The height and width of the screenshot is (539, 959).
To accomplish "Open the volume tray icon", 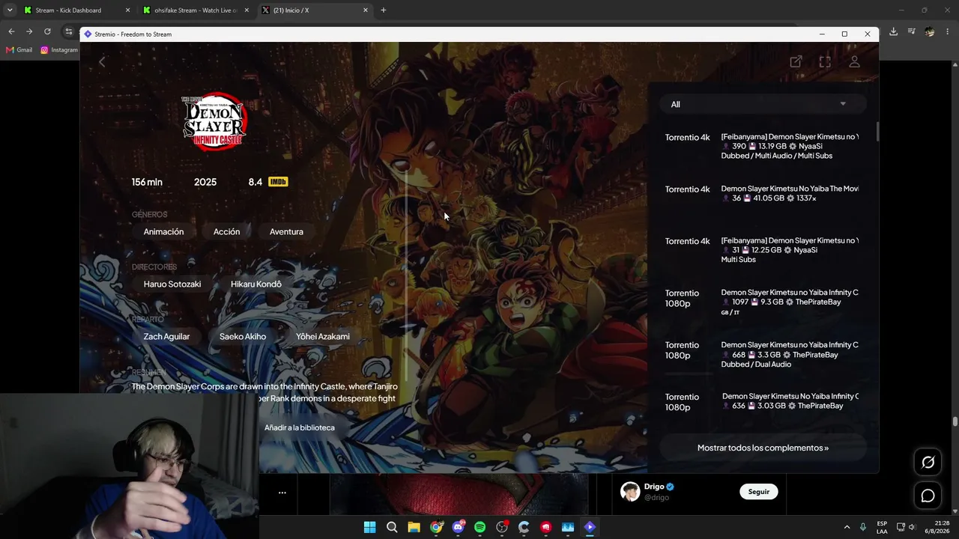I will coord(912,527).
